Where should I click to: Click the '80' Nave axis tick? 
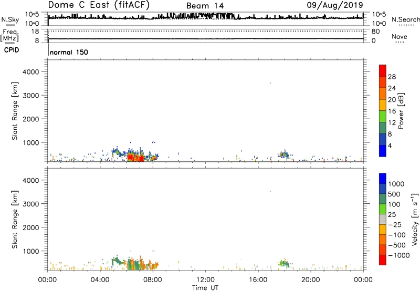coord(375,32)
